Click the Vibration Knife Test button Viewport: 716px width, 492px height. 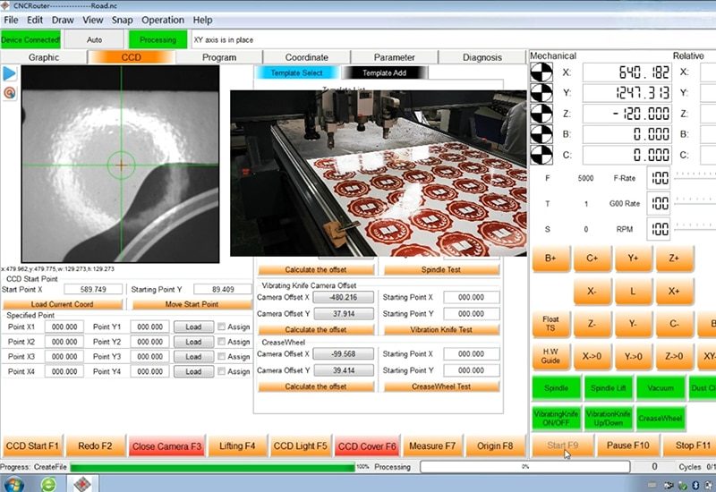(441, 329)
